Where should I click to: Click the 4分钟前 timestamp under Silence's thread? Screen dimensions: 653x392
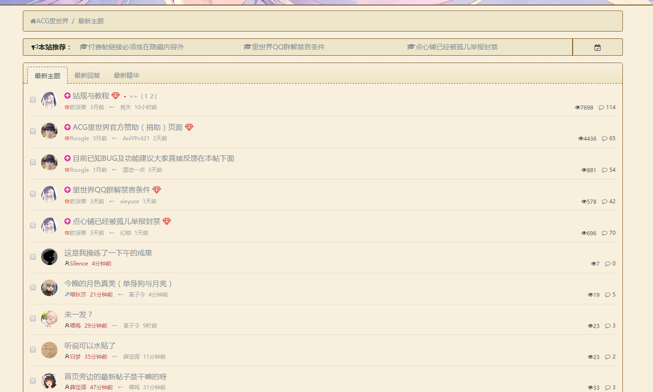101,264
